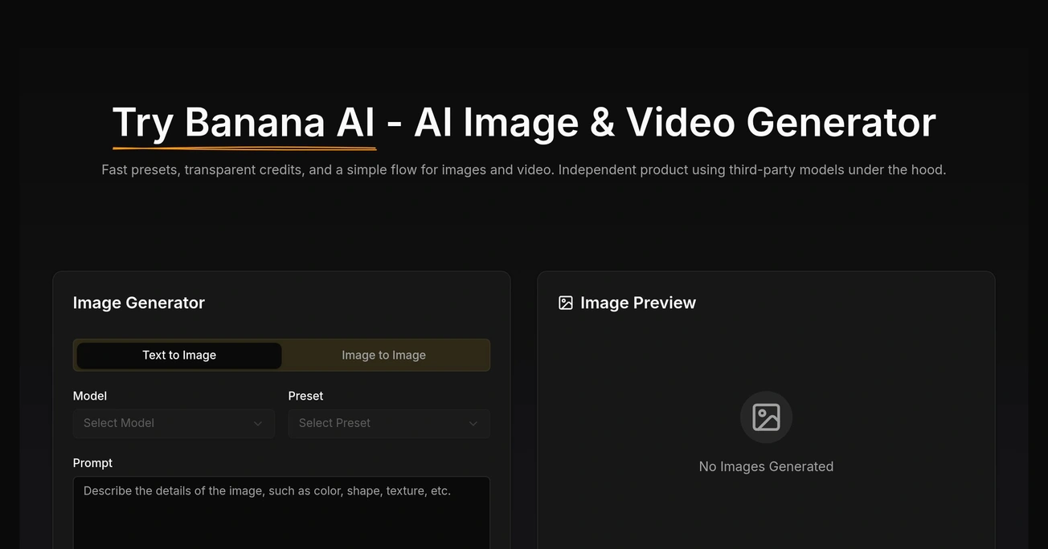Screen dimensions: 1048x549
Task: Re-select the Text to Image toggle option
Action: 178,355
